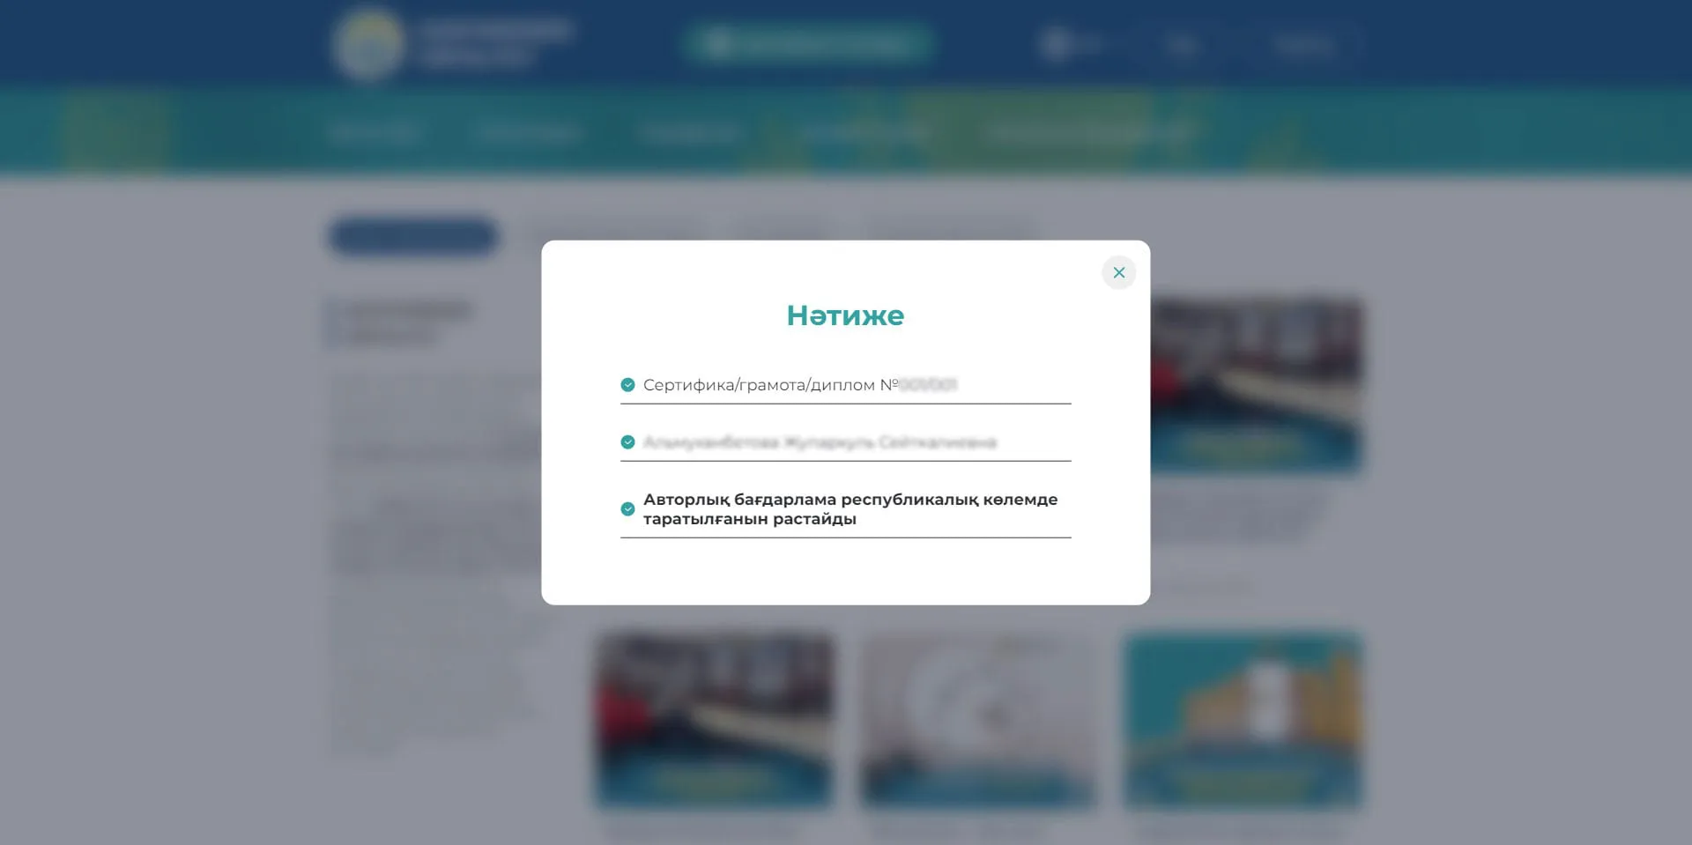Click the Нәтиже dialog heading
The width and height of the screenshot is (1692, 845).
[845, 315]
